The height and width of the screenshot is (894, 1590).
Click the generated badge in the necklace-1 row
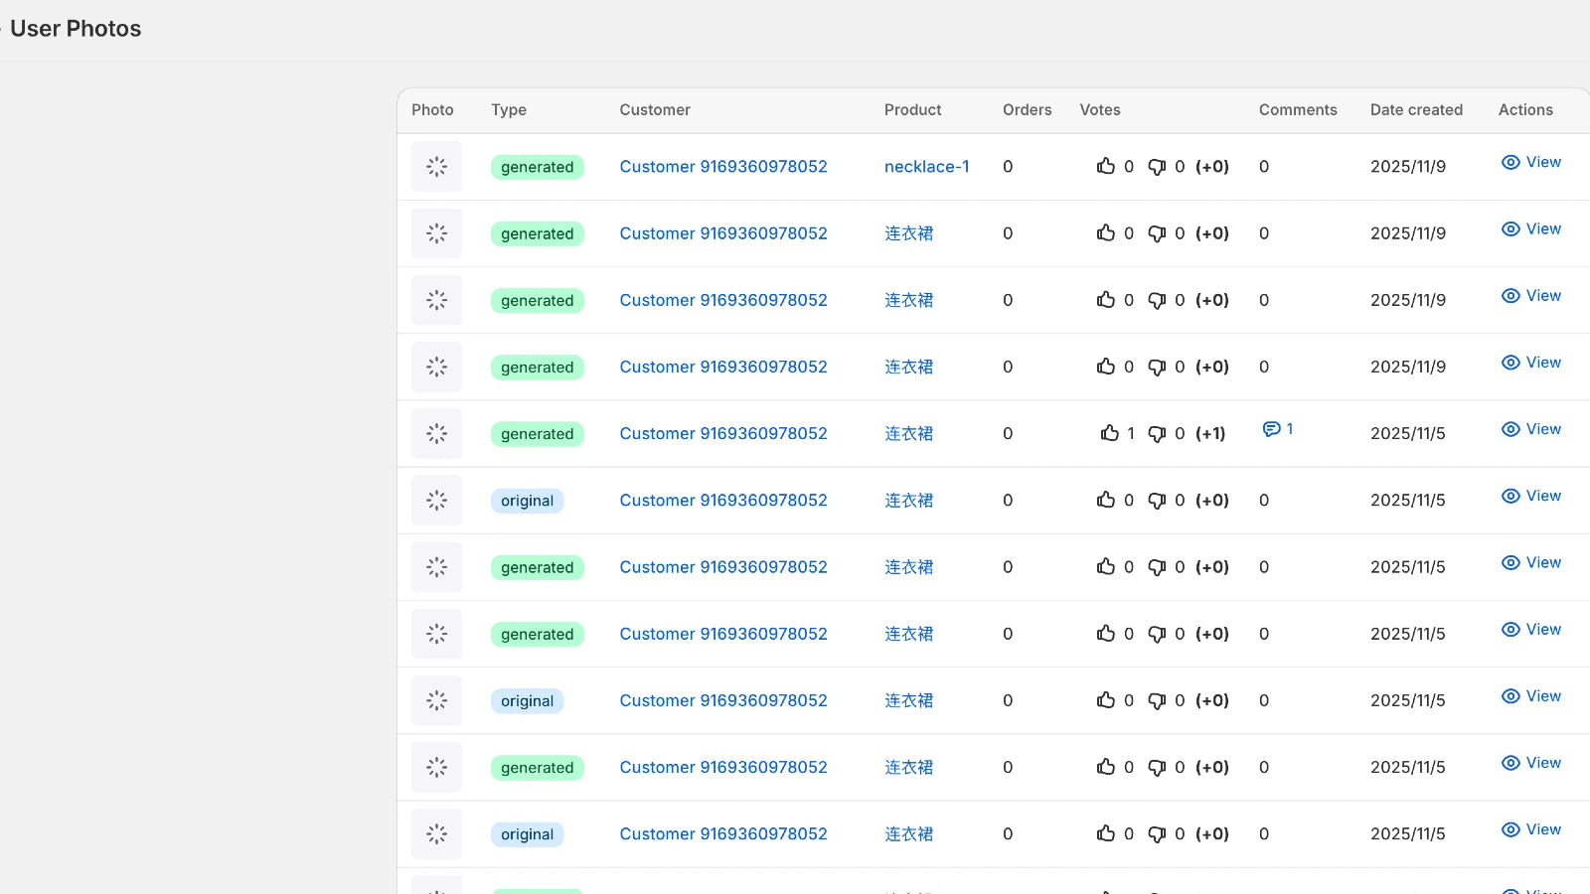click(537, 167)
